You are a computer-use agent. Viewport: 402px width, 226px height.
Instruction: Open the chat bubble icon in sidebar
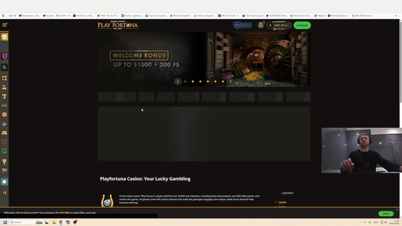(x=4, y=182)
